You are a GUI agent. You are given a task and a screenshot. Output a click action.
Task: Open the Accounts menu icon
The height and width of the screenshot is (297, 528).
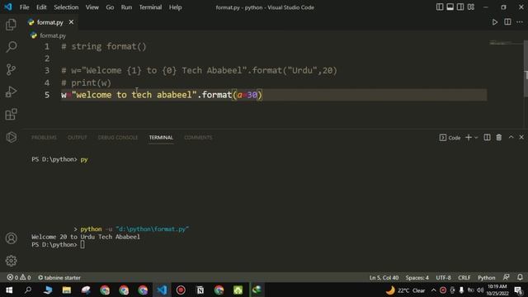pyautogui.click(x=11, y=238)
